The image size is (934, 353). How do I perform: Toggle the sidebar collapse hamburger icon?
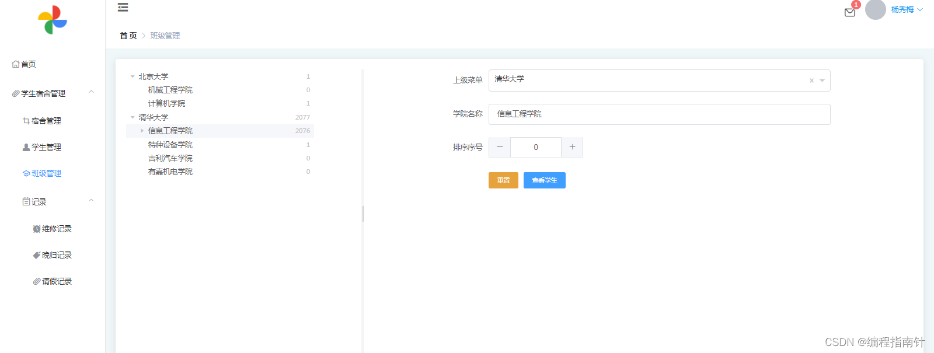click(123, 8)
